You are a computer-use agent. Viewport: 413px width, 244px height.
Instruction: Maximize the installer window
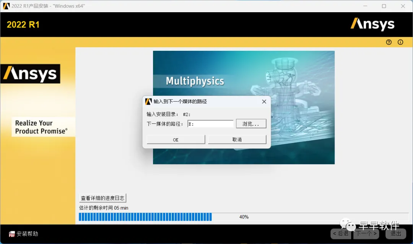384,6
